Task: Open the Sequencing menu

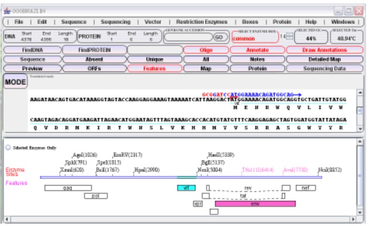Action: click(115, 22)
